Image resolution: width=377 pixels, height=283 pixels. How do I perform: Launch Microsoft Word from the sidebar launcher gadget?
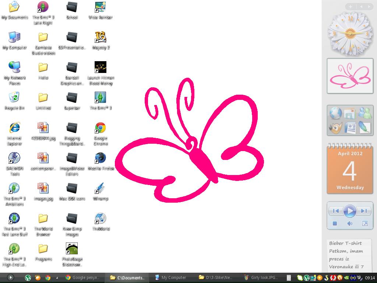(350, 128)
